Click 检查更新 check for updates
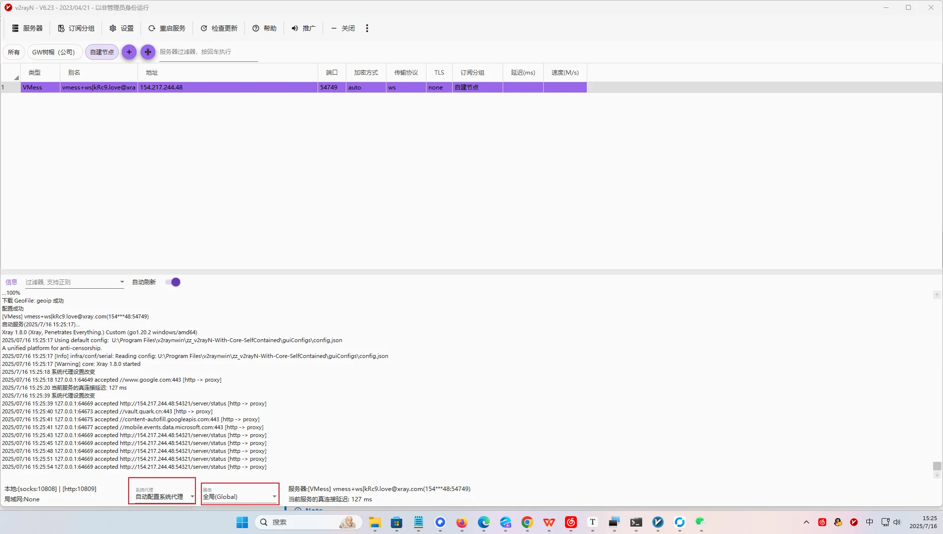The width and height of the screenshot is (943, 534). coord(219,28)
